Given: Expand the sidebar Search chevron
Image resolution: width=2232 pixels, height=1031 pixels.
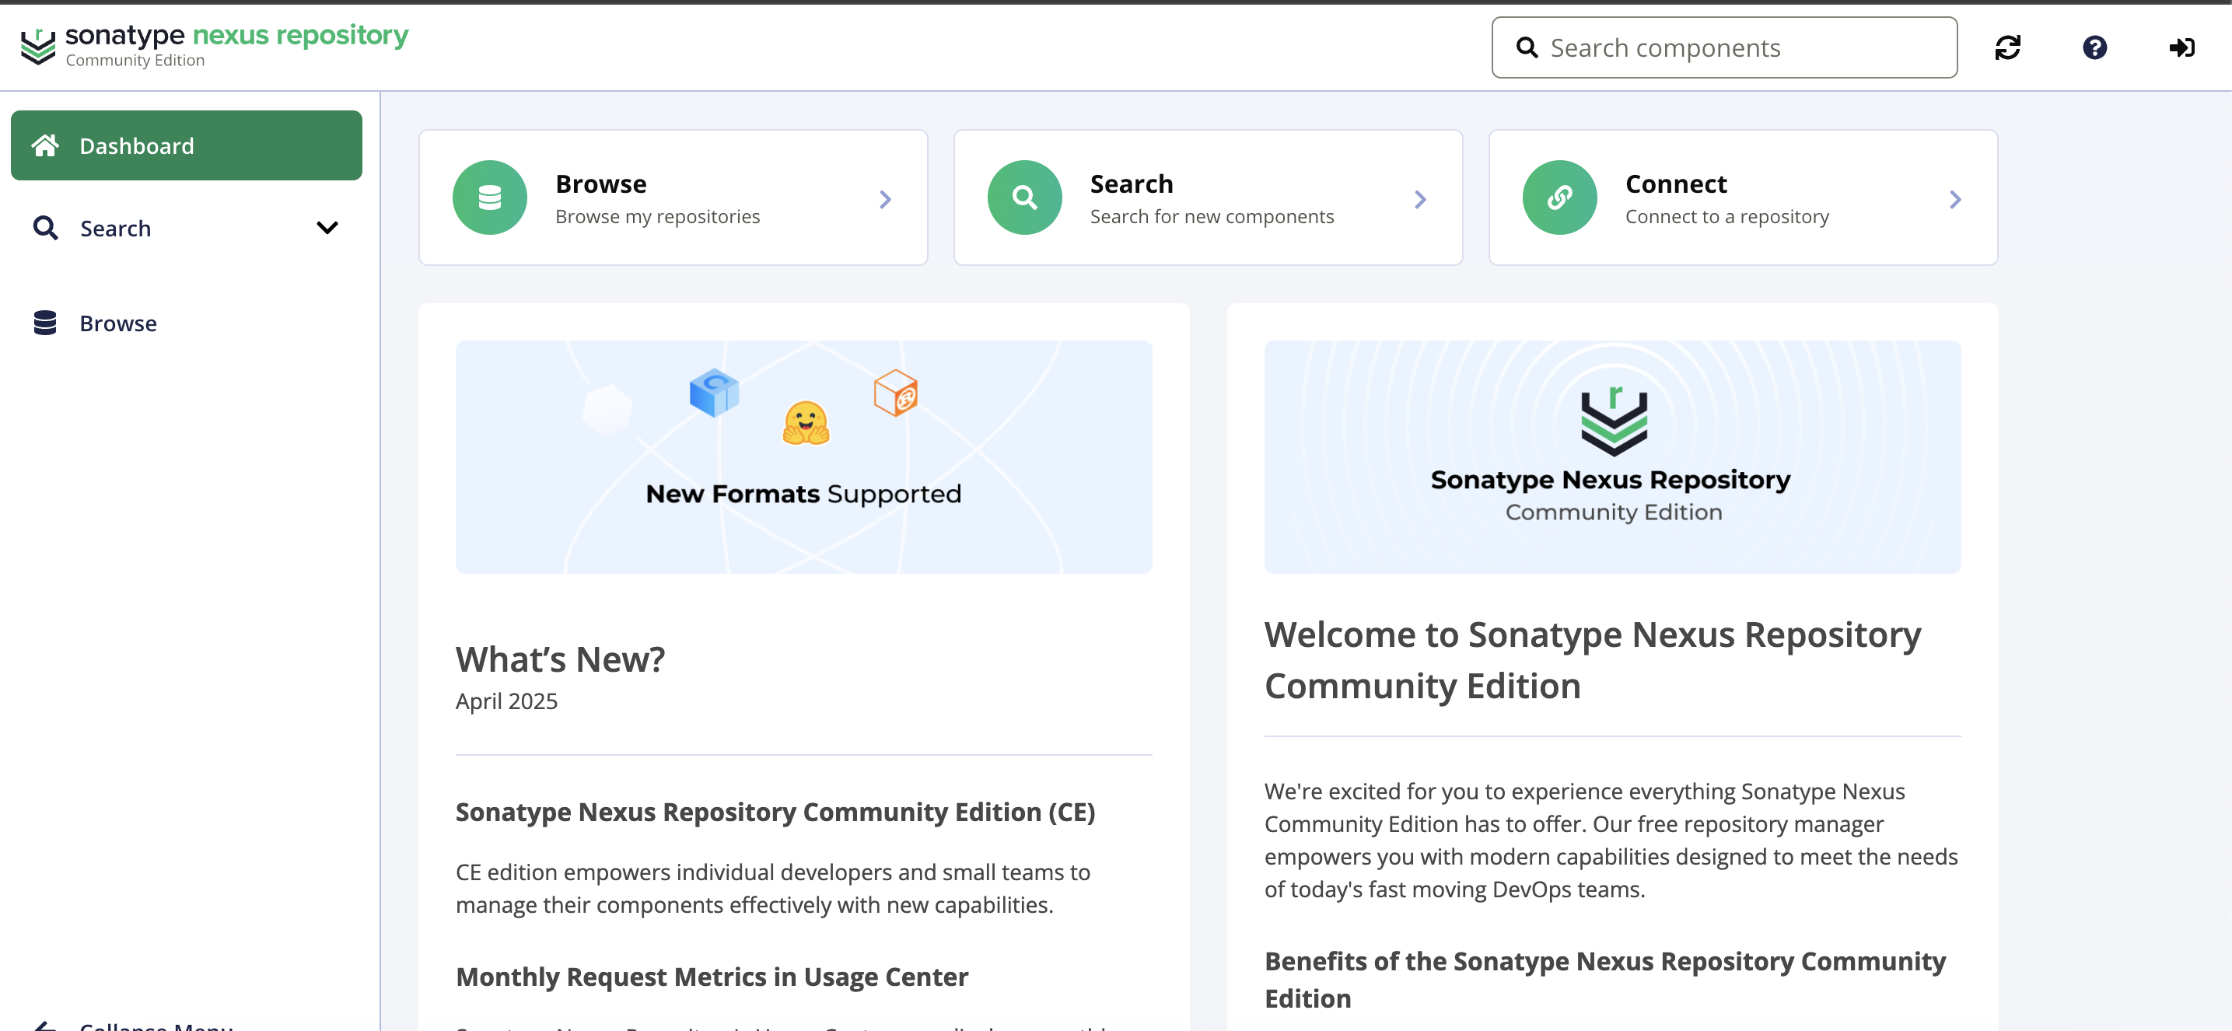Looking at the screenshot, I should [327, 228].
